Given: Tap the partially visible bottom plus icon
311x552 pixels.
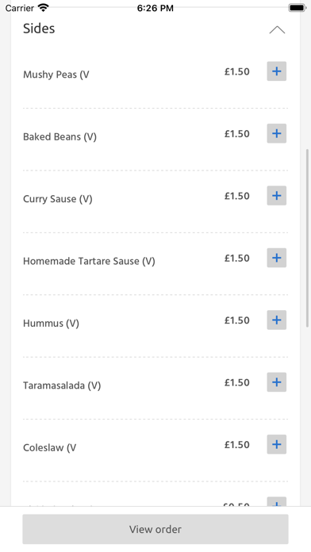Looking at the screenshot, I should pyautogui.click(x=276, y=502).
